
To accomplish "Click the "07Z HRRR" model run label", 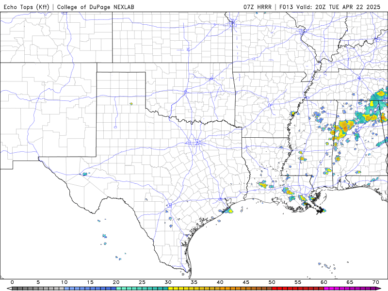I will pyautogui.click(x=258, y=7).
